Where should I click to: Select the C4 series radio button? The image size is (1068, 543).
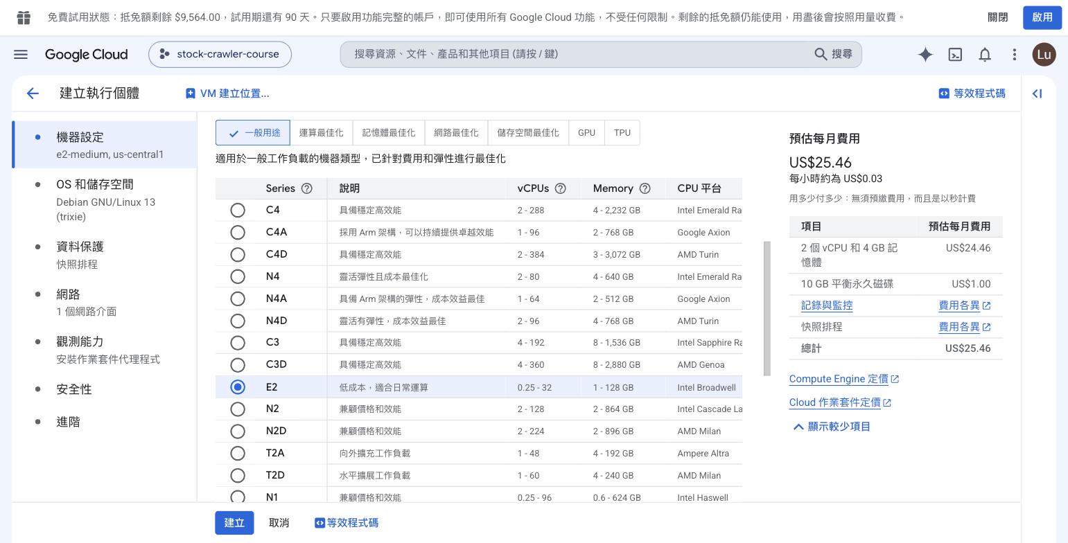coord(238,210)
